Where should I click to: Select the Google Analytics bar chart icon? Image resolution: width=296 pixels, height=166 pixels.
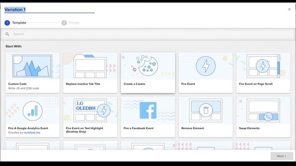pos(32,111)
